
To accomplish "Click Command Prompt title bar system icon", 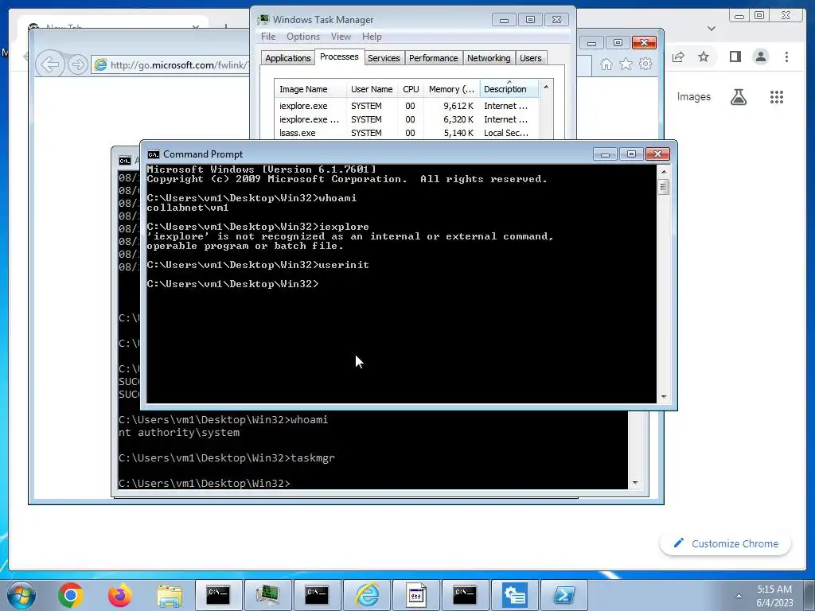I will 154,154.
